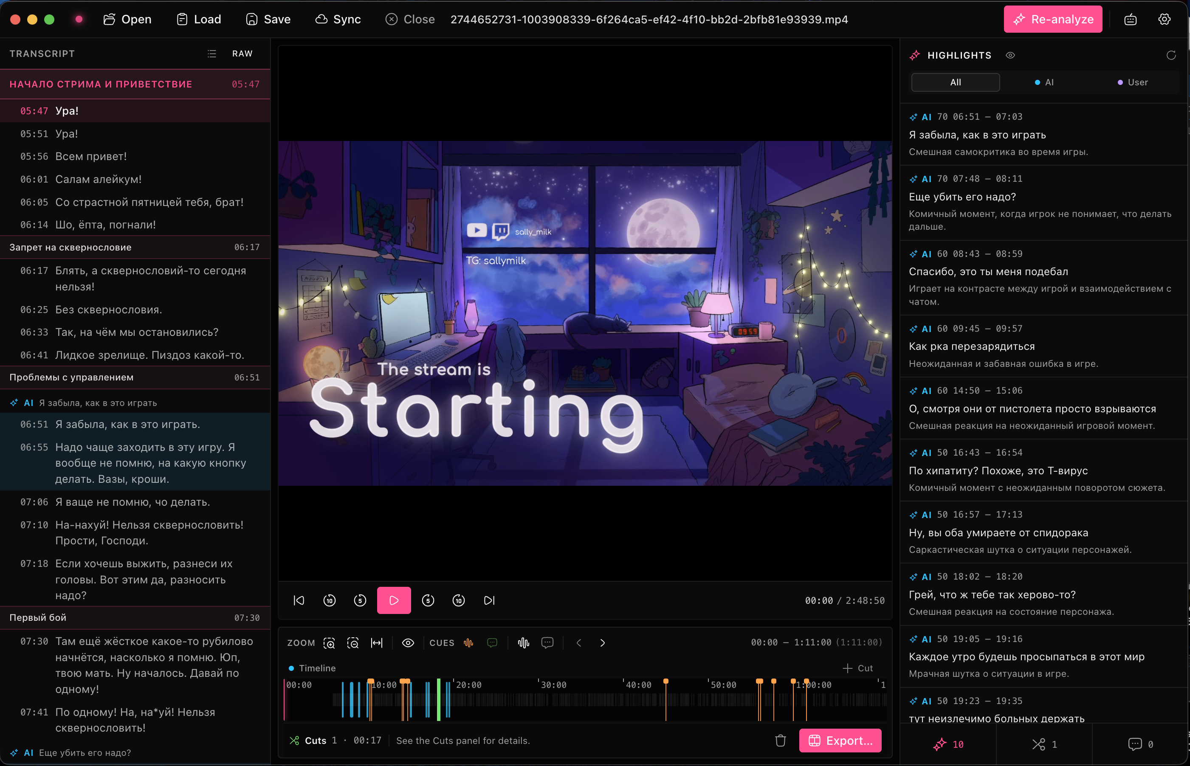Image resolution: width=1190 pixels, height=766 pixels.
Task: Open highlights tab showing 10
Action: coord(948,744)
